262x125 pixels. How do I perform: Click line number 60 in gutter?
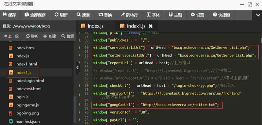[87, 48]
